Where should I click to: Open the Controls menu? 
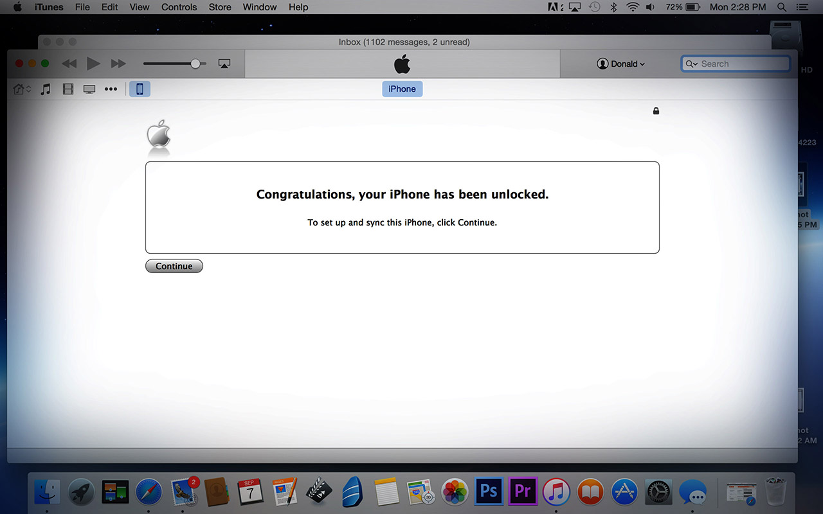tap(179, 7)
